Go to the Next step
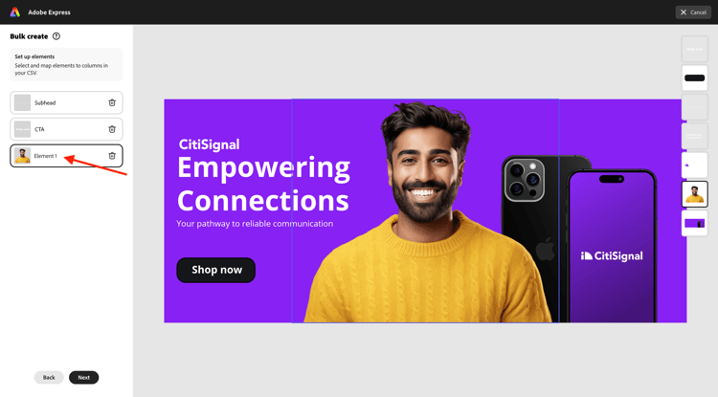718x397 pixels. pyautogui.click(x=84, y=377)
